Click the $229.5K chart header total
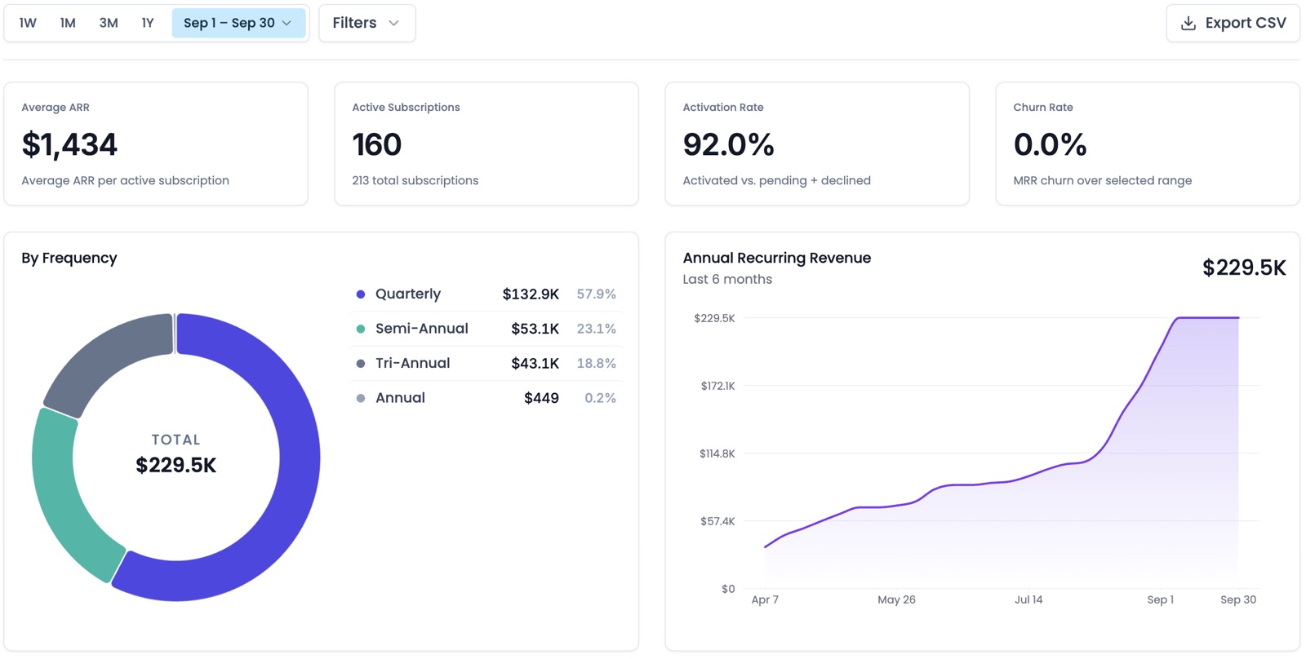 1244,268
